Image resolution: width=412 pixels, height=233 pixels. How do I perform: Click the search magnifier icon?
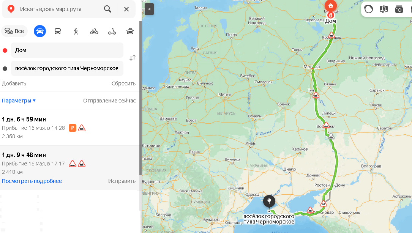107,9
